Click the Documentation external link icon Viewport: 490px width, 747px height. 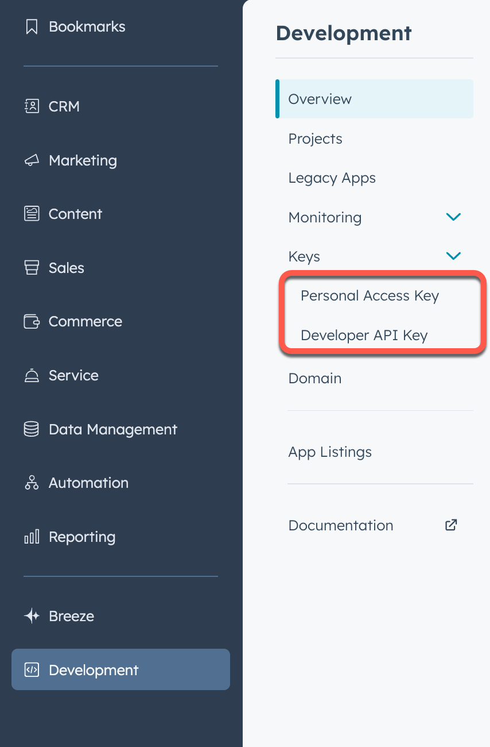pyautogui.click(x=452, y=525)
